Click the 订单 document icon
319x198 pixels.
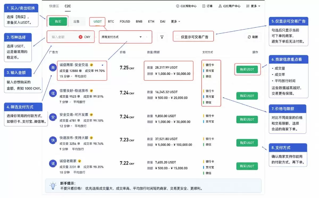click(x=204, y=6)
